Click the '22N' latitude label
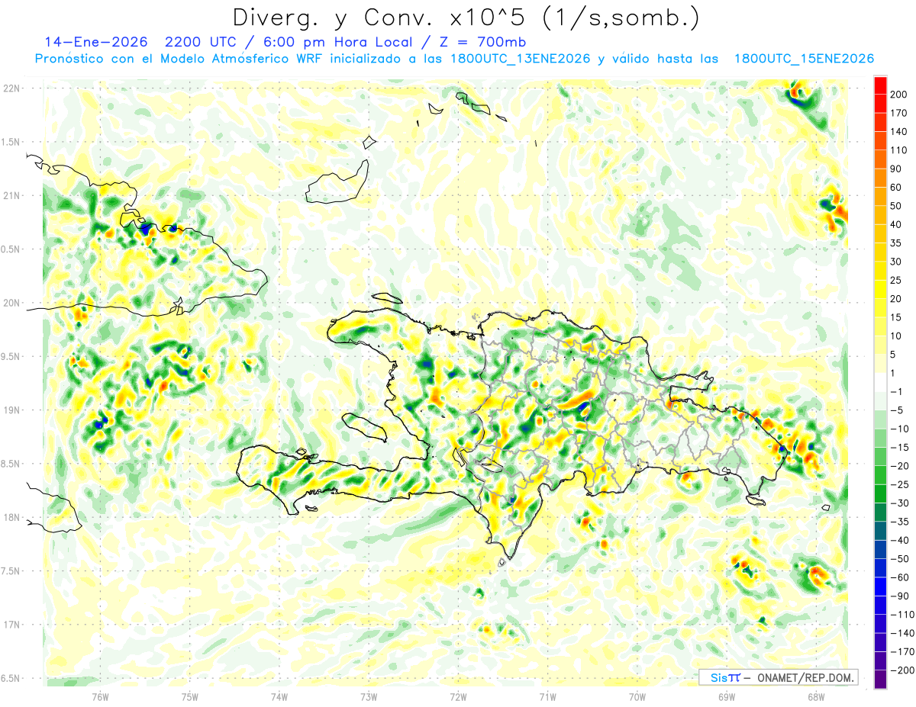The height and width of the screenshot is (707, 916). tap(12, 88)
